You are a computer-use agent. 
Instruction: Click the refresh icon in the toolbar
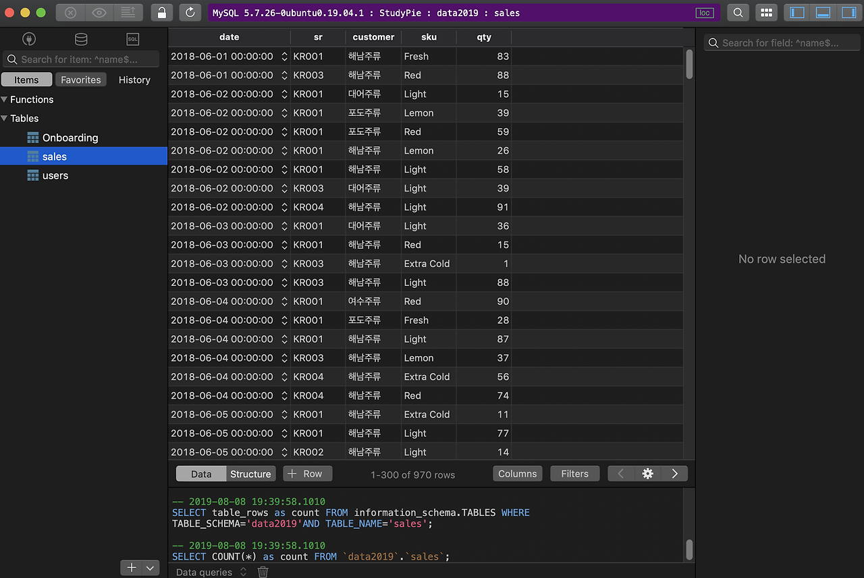click(x=190, y=13)
